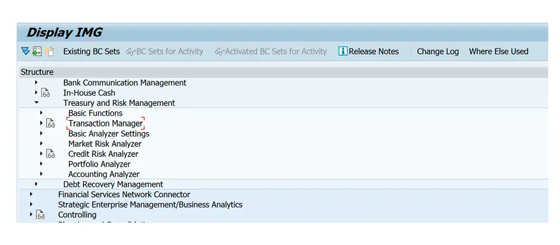This screenshot has height=245, width=560.
Task: Open documentation icon beside Credit Risk Analyzer
Action: (x=50, y=154)
